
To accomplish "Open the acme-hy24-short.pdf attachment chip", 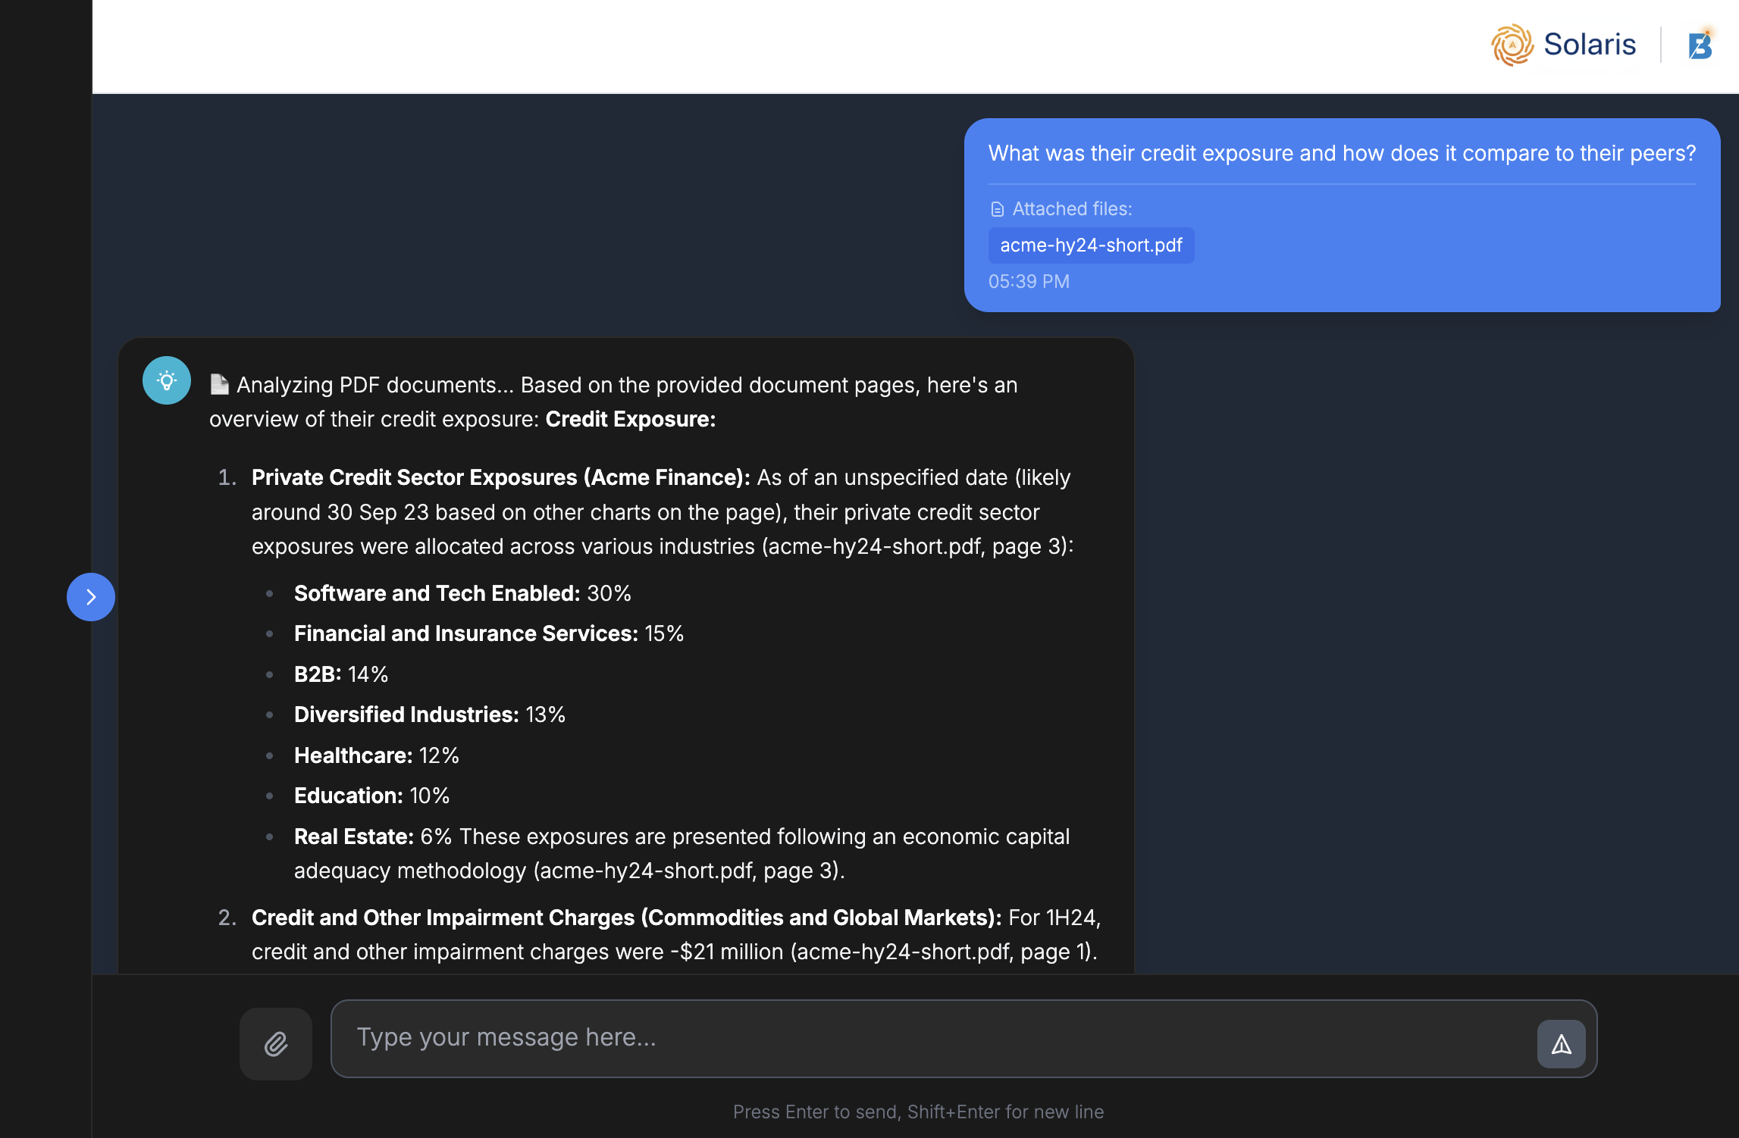I will pos(1091,245).
